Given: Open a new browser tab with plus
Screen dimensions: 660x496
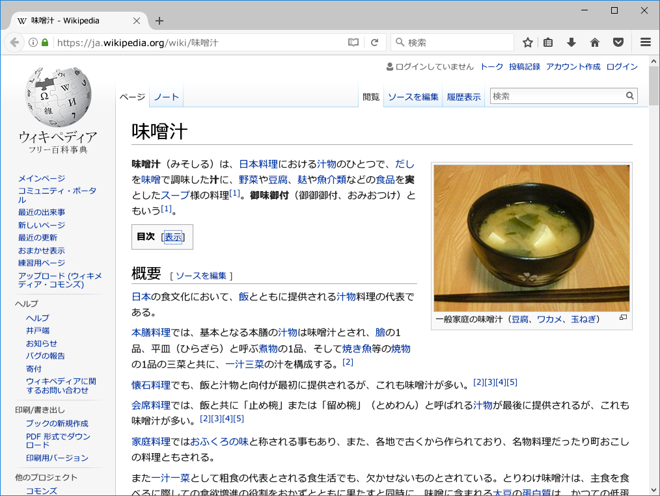Looking at the screenshot, I should pos(159,21).
